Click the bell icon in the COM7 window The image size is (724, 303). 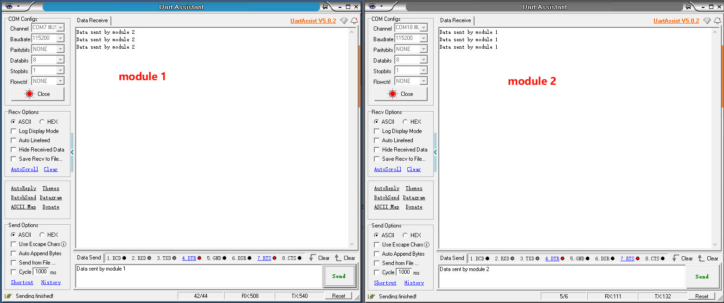tap(354, 21)
